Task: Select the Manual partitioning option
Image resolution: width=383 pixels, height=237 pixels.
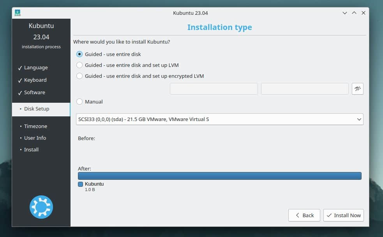Action: (x=79, y=102)
